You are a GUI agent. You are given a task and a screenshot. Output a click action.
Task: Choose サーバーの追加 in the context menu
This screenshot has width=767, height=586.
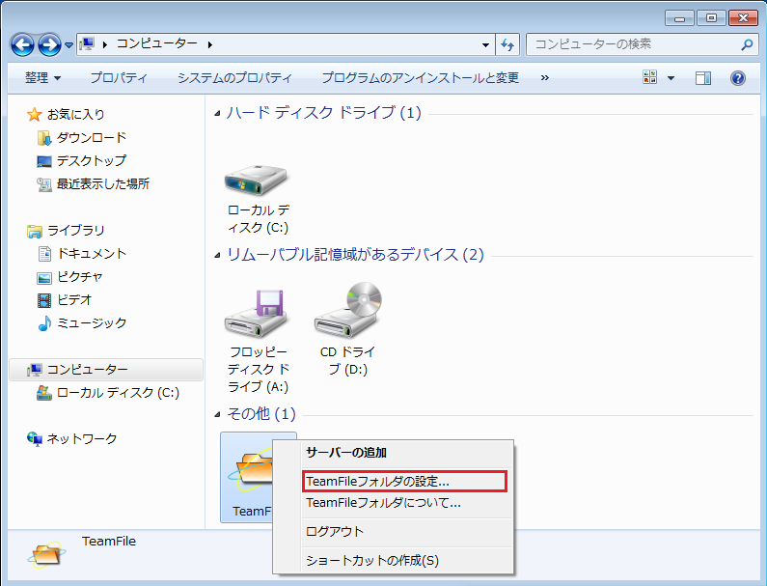click(346, 452)
